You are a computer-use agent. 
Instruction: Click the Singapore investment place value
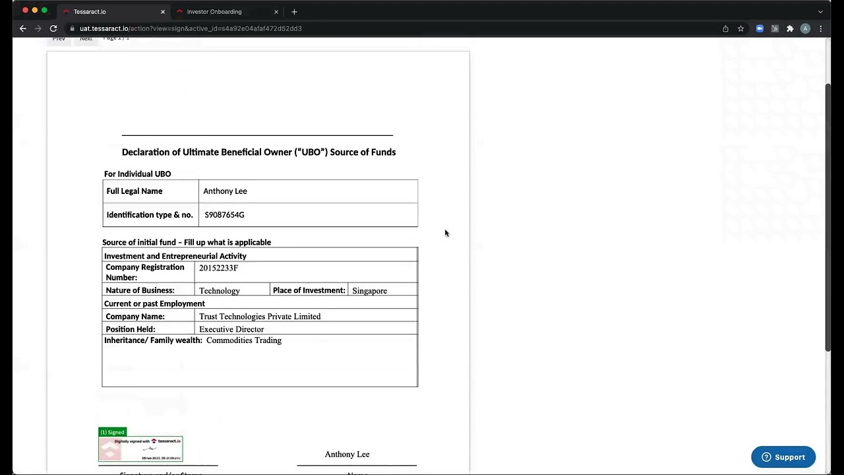369,291
